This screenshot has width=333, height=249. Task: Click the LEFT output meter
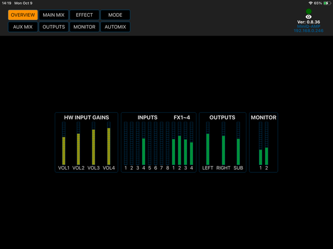click(x=208, y=143)
